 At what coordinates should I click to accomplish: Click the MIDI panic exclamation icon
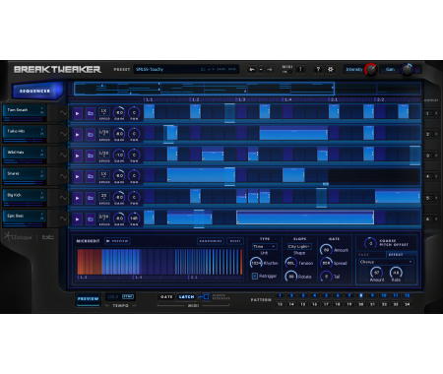coord(300,69)
